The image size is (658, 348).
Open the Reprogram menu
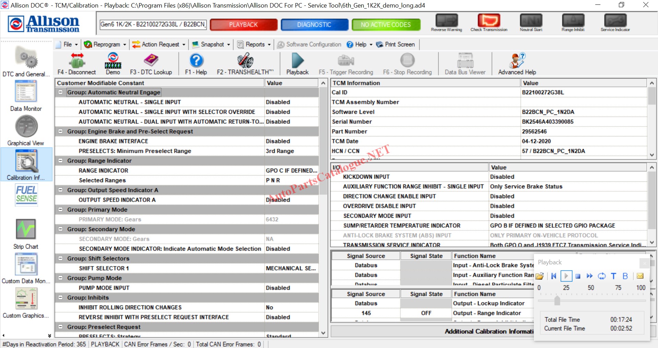click(x=106, y=45)
